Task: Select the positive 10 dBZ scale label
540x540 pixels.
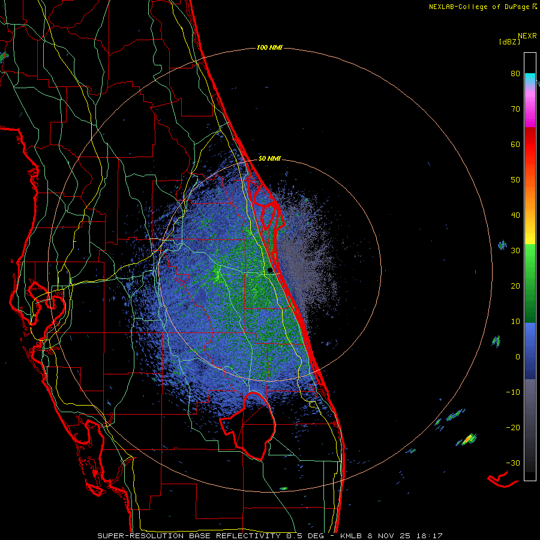Action: click(515, 322)
